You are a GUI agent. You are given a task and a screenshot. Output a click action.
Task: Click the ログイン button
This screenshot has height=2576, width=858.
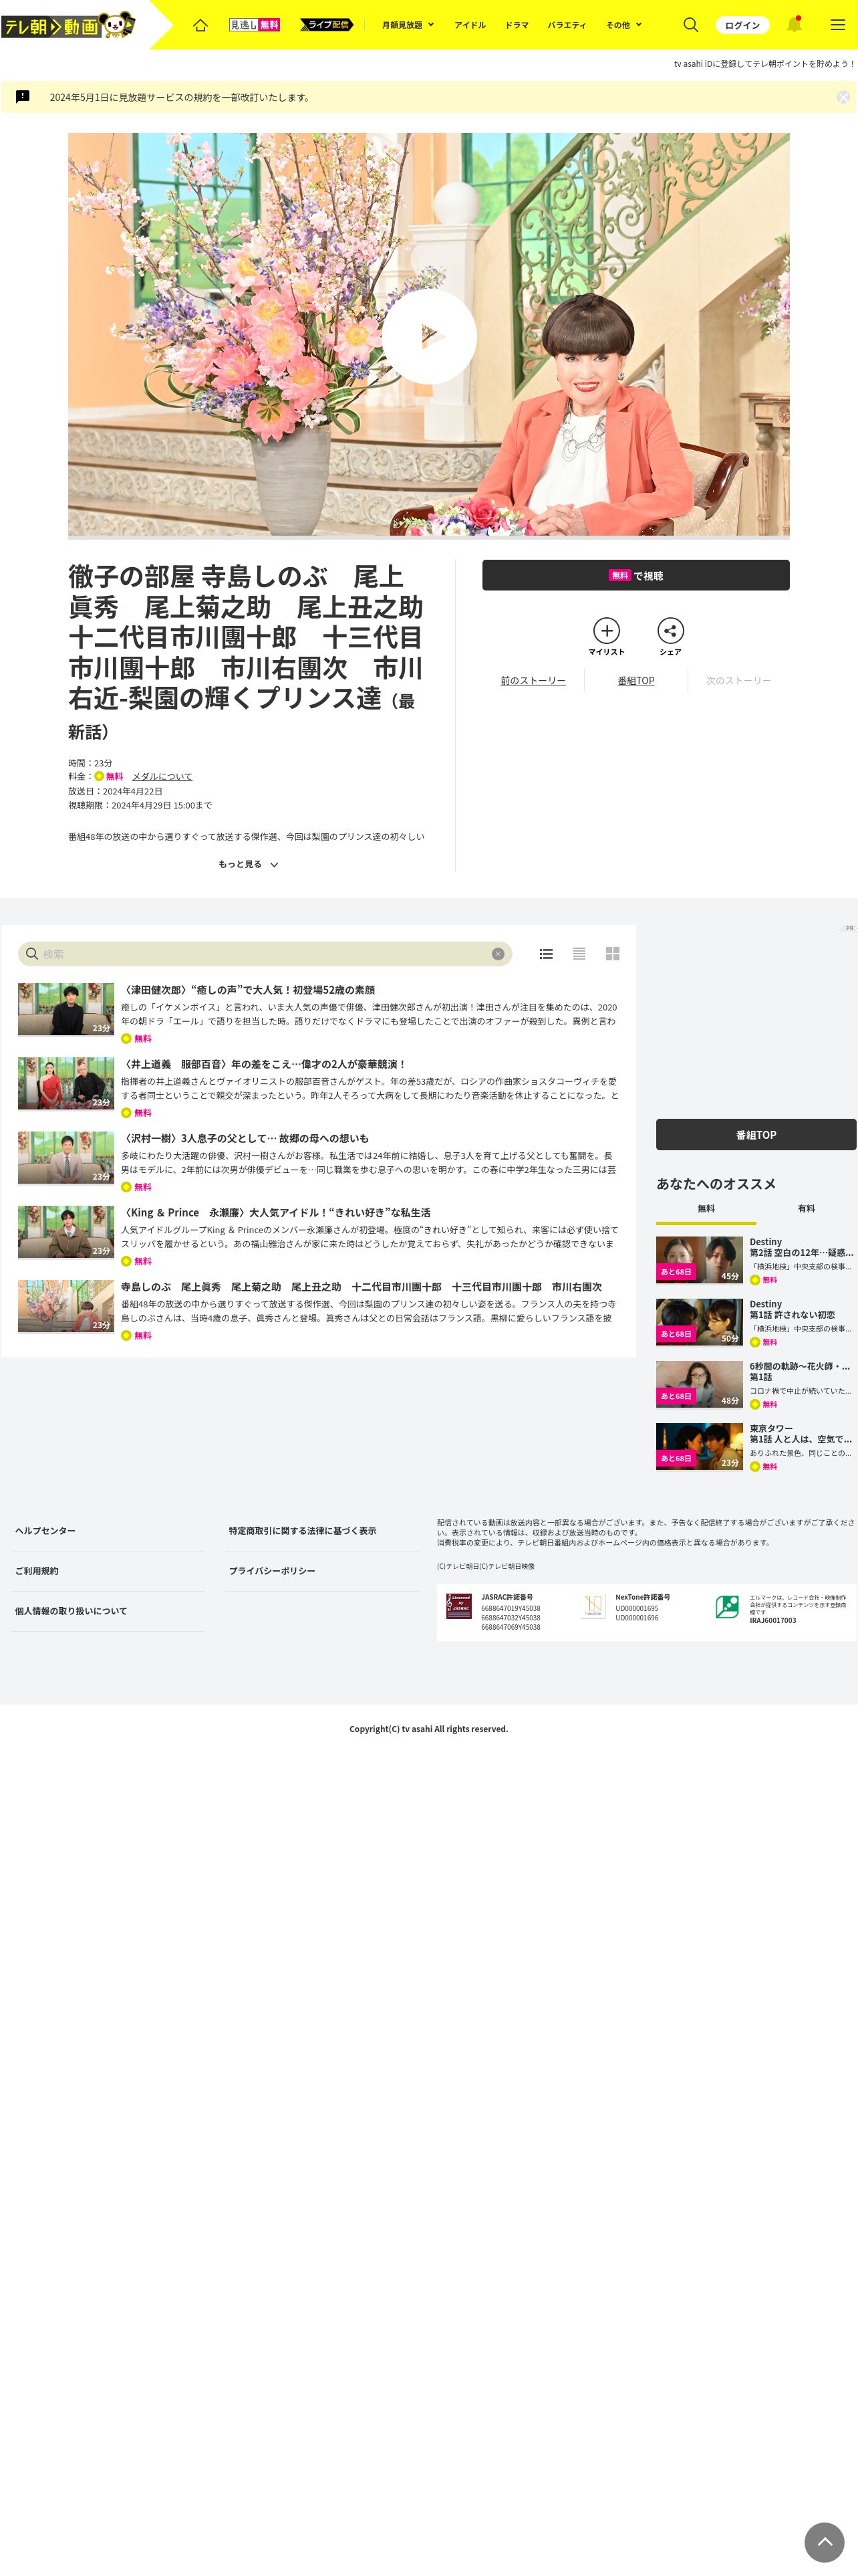point(742,25)
